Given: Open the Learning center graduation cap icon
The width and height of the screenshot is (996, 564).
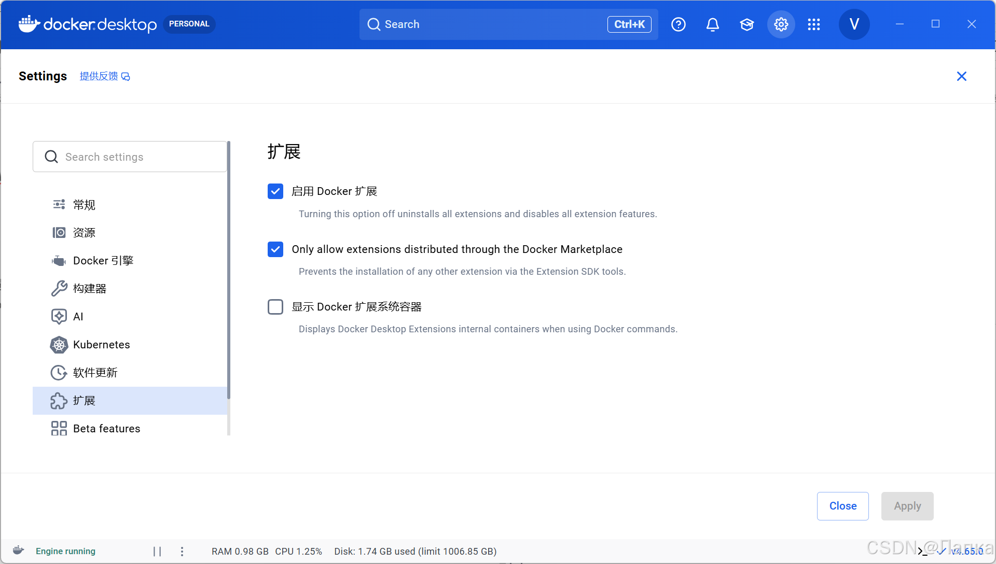Looking at the screenshot, I should [x=746, y=24].
